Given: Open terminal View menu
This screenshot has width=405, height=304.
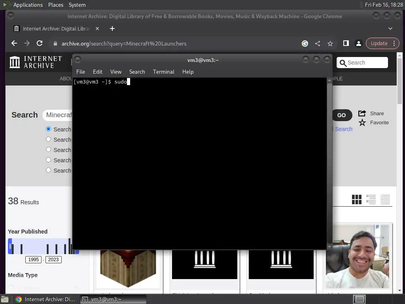Looking at the screenshot, I should click(x=116, y=72).
